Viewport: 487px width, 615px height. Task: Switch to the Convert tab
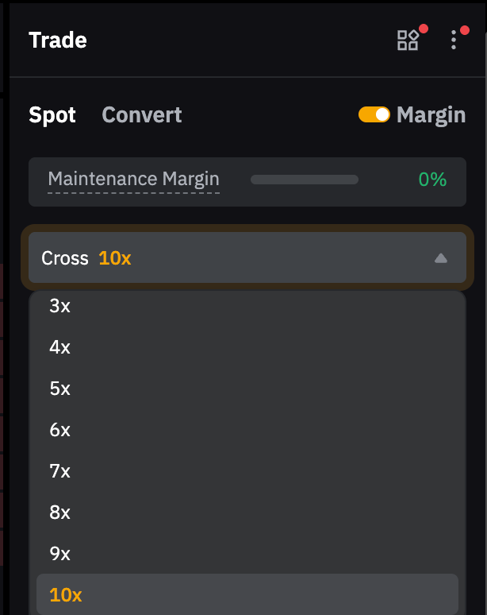point(142,115)
